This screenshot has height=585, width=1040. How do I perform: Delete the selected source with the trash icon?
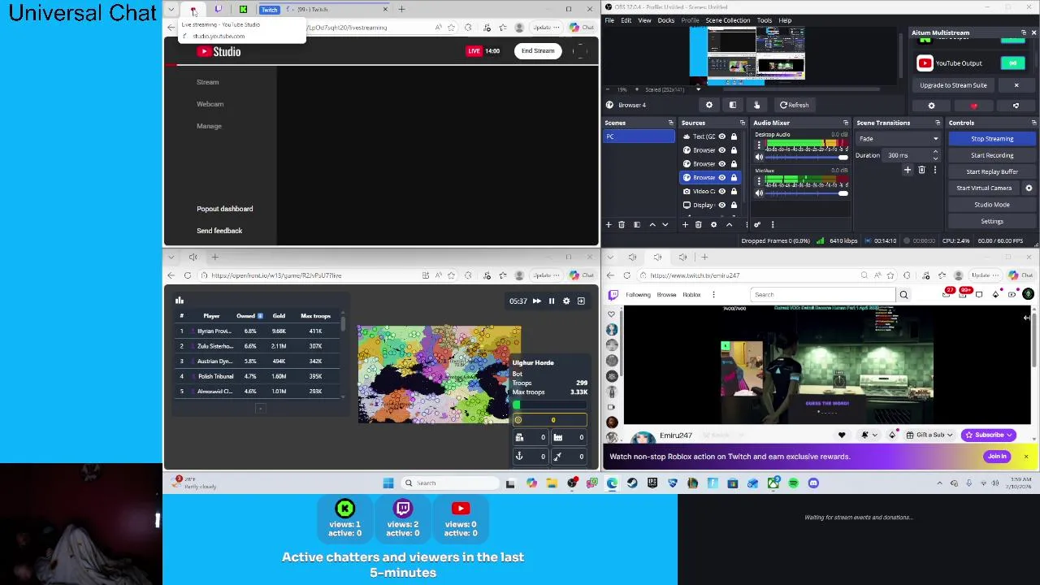tap(698, 225)
